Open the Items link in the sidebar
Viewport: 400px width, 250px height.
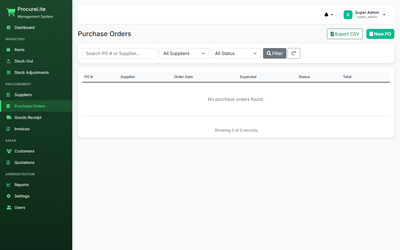point(36,50)
